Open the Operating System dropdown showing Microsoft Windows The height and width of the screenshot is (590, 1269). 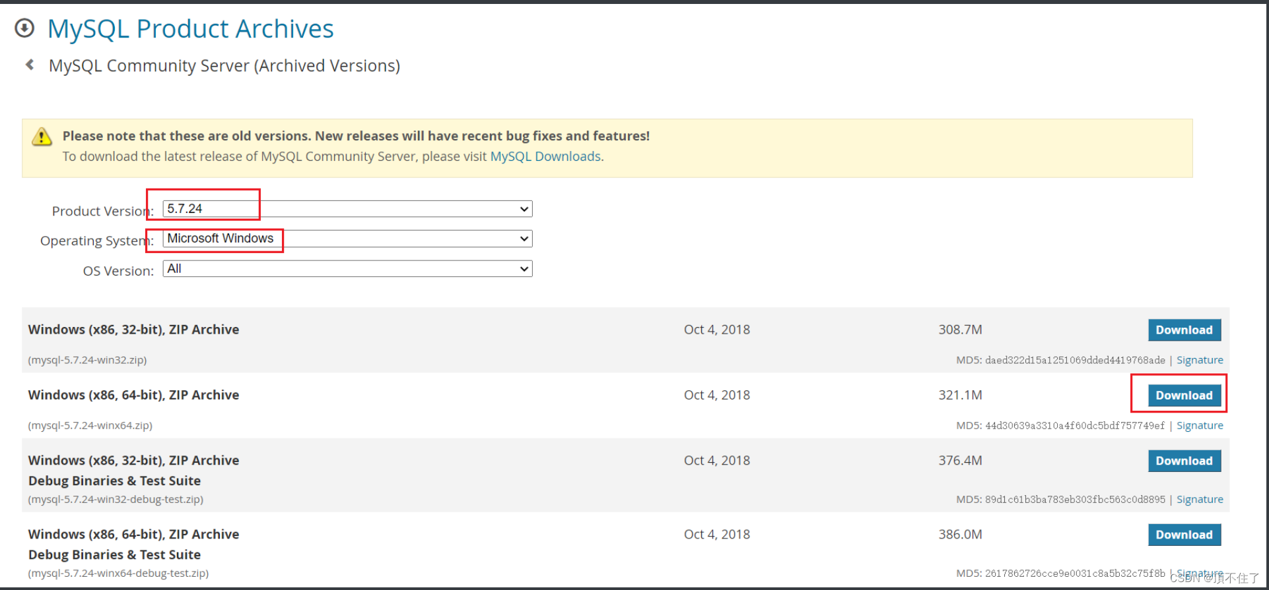click(x=347, y=239)
